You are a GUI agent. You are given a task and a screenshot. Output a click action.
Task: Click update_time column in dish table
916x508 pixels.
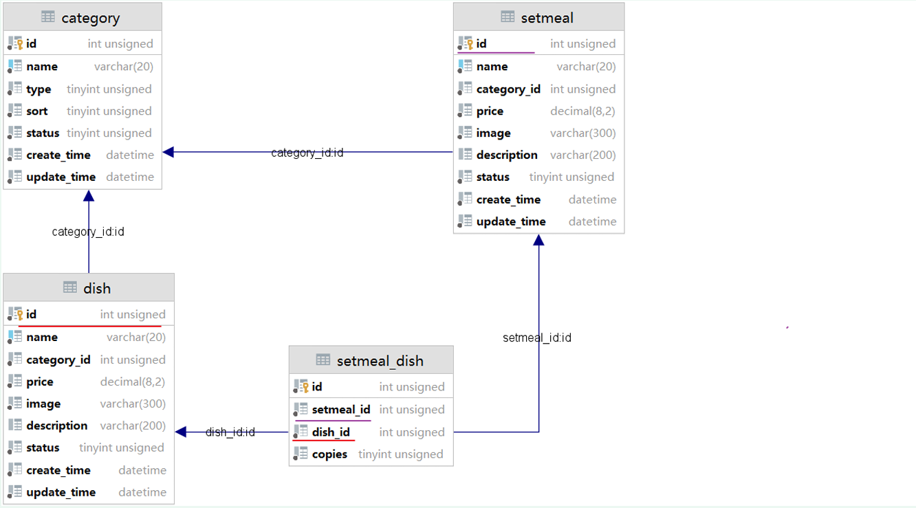click(x=61, y=493)
